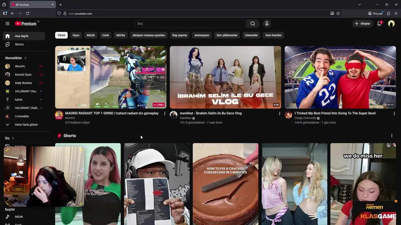Open a new browser tab
401x225 pixels.
[60, 5]
